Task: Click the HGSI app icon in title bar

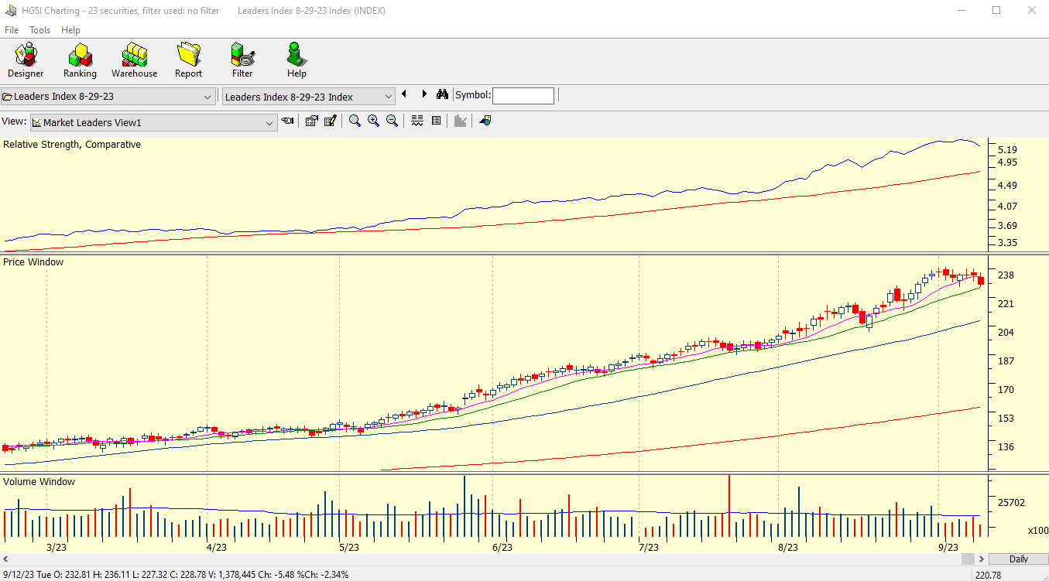Action: [11, 11]
